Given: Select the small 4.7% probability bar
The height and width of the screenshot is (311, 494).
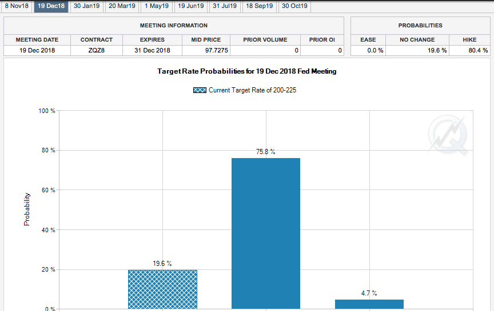Looking at the screenshot, I should [369, 304].
